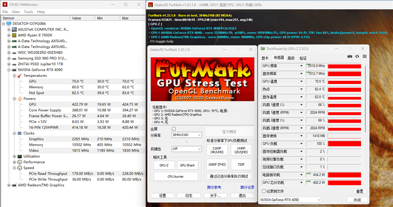Open the Help menu in HWMonitor
Screen dimensions: 393x207
41,12
